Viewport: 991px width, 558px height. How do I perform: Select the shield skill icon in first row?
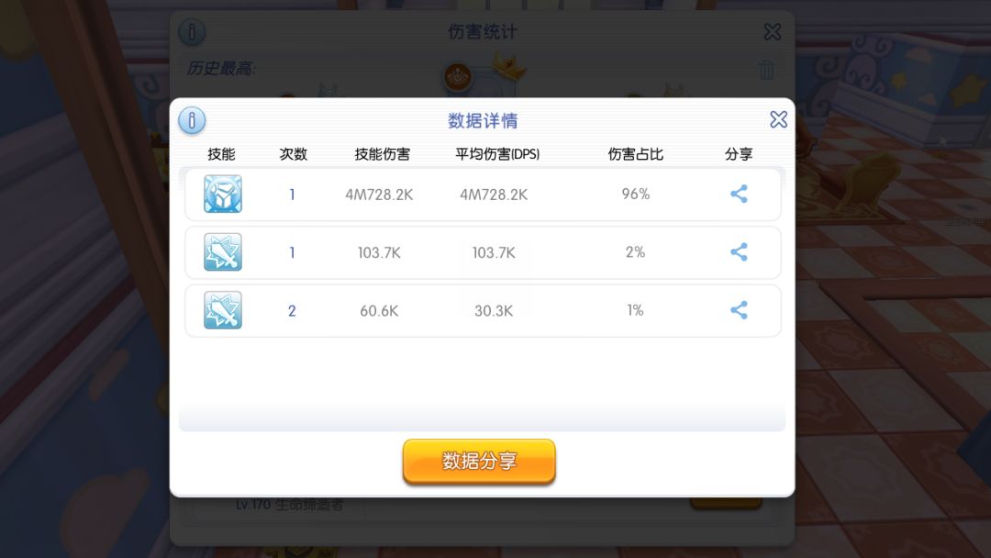tap(222, 194)
